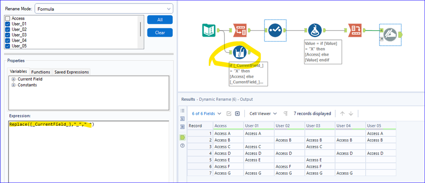Click the Access A cell in Access column
The image size is (425, 183).
pos(228,133)
